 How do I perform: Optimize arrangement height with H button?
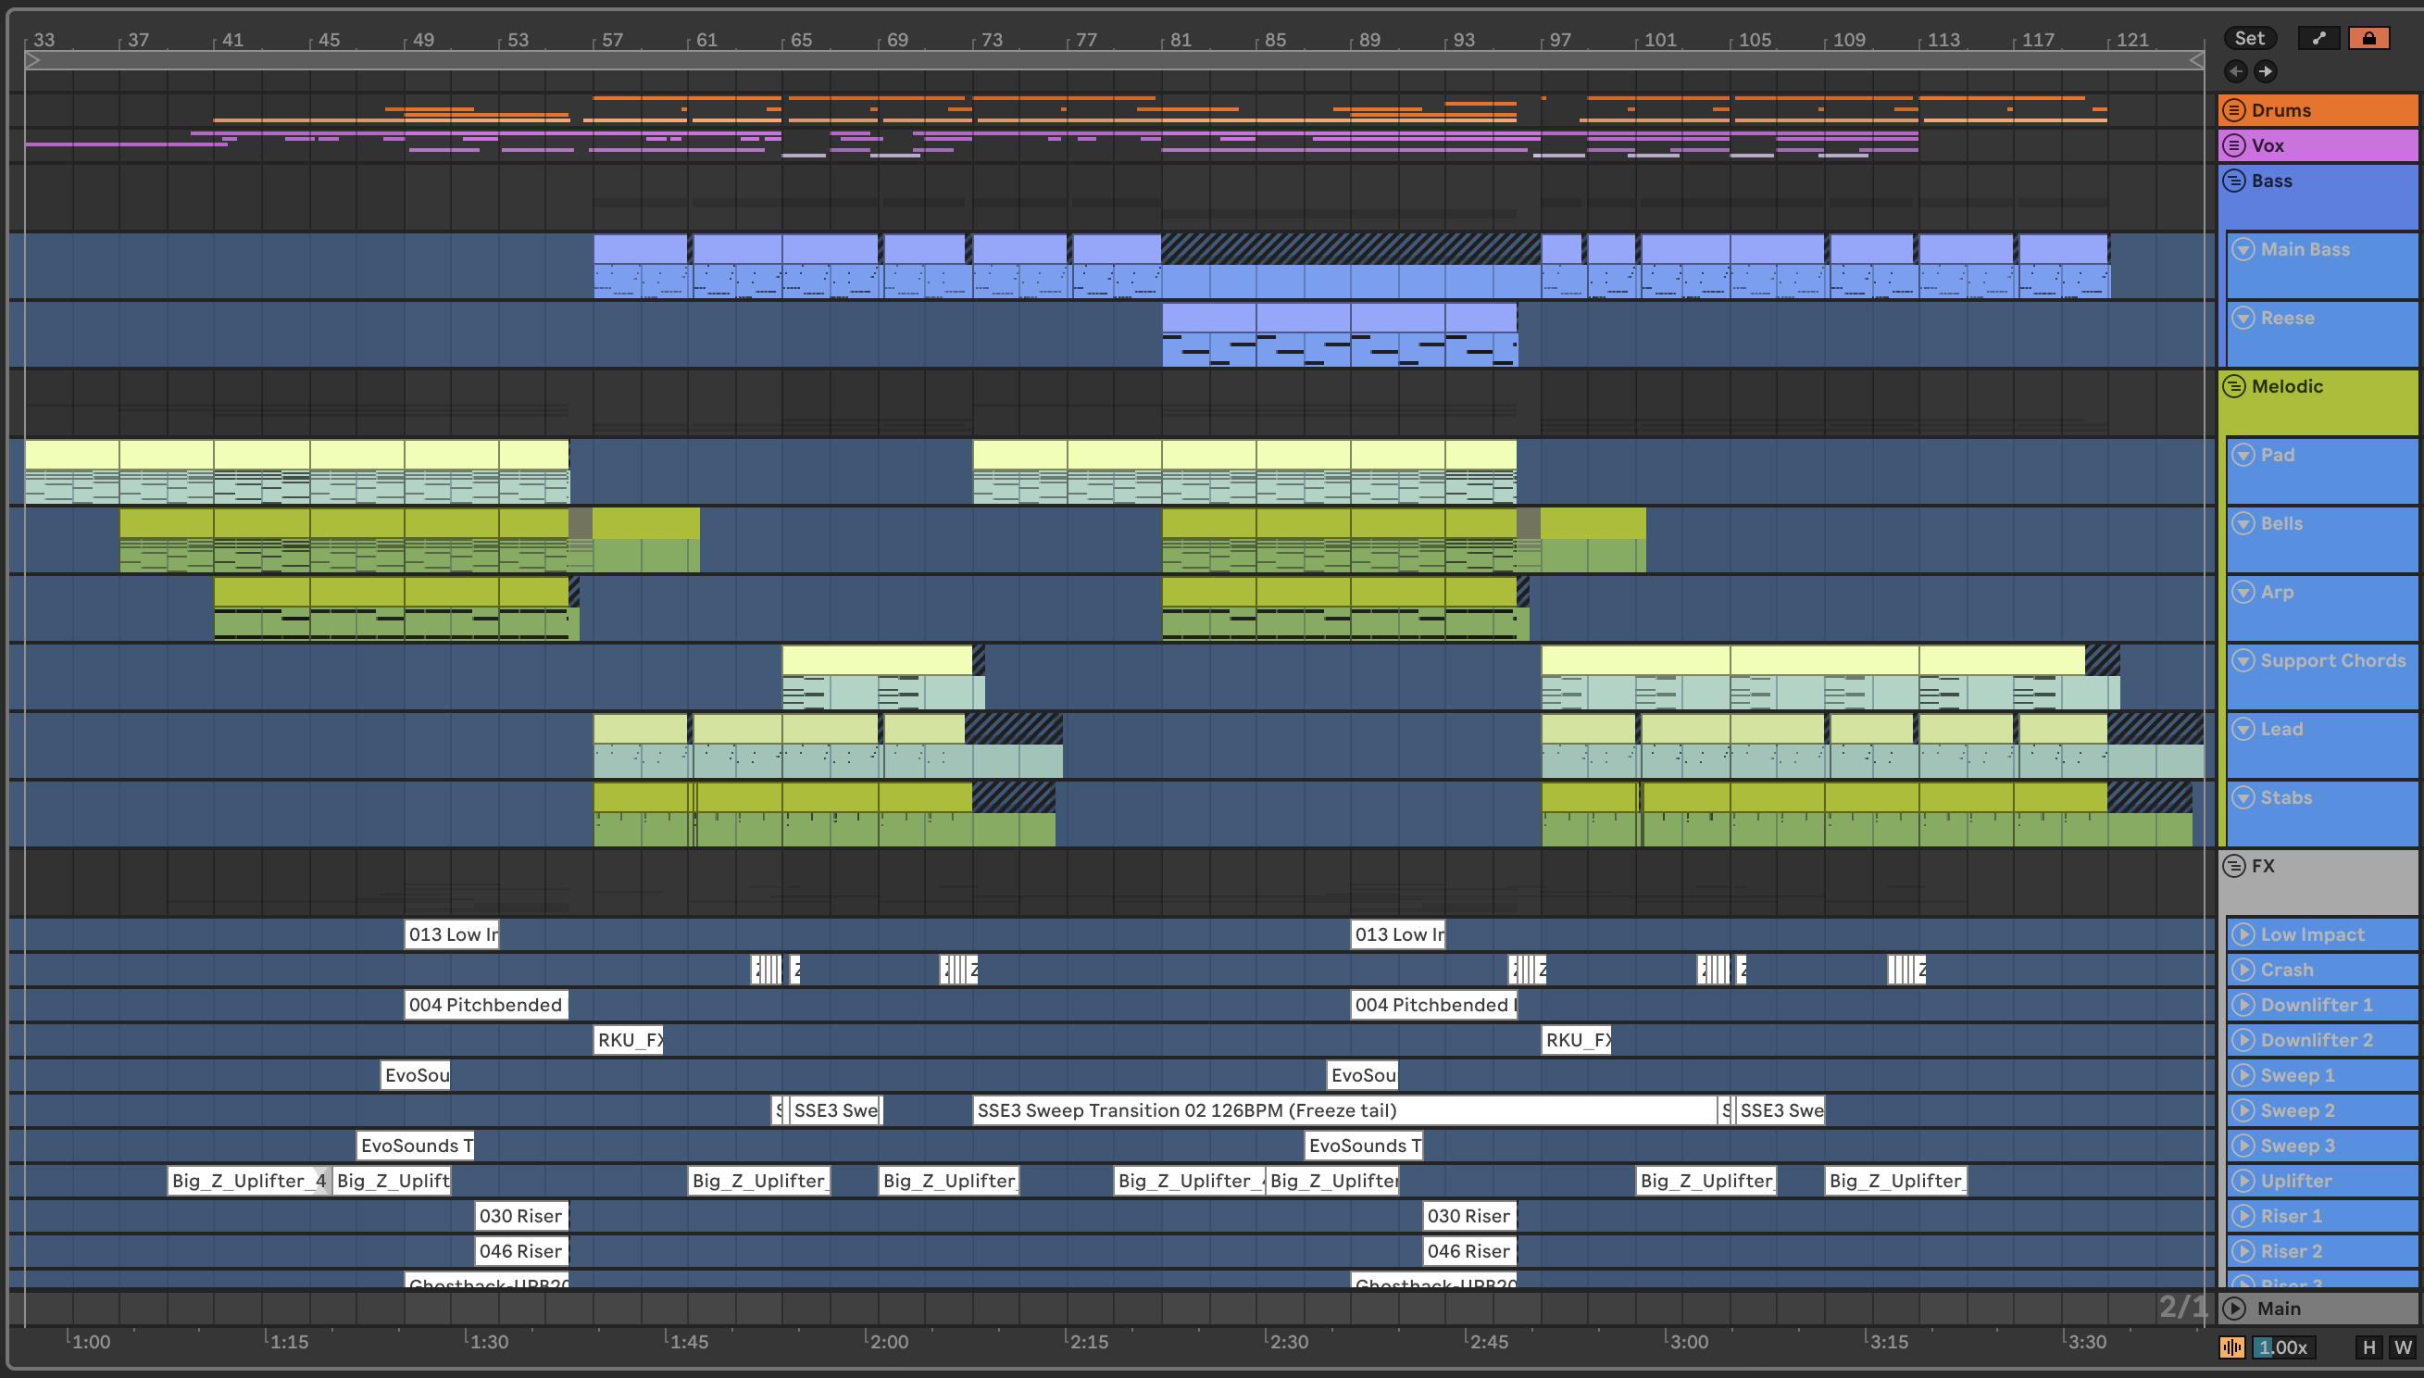click(x=2369, y=1347)
